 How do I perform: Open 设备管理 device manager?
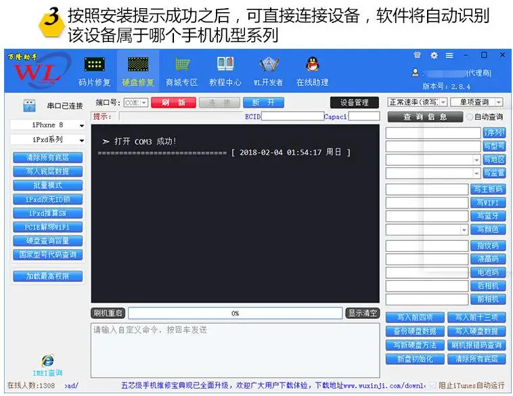[x=355, y=103]
